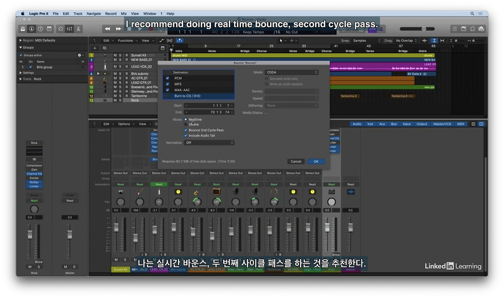Toggle waveform zoom button in tracks area

pos(424,41)
